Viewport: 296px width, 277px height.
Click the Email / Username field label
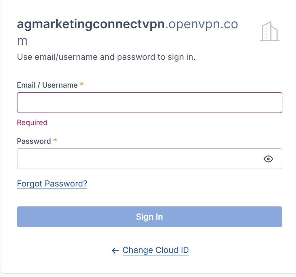pyautogui.click(x=47, y=85)
